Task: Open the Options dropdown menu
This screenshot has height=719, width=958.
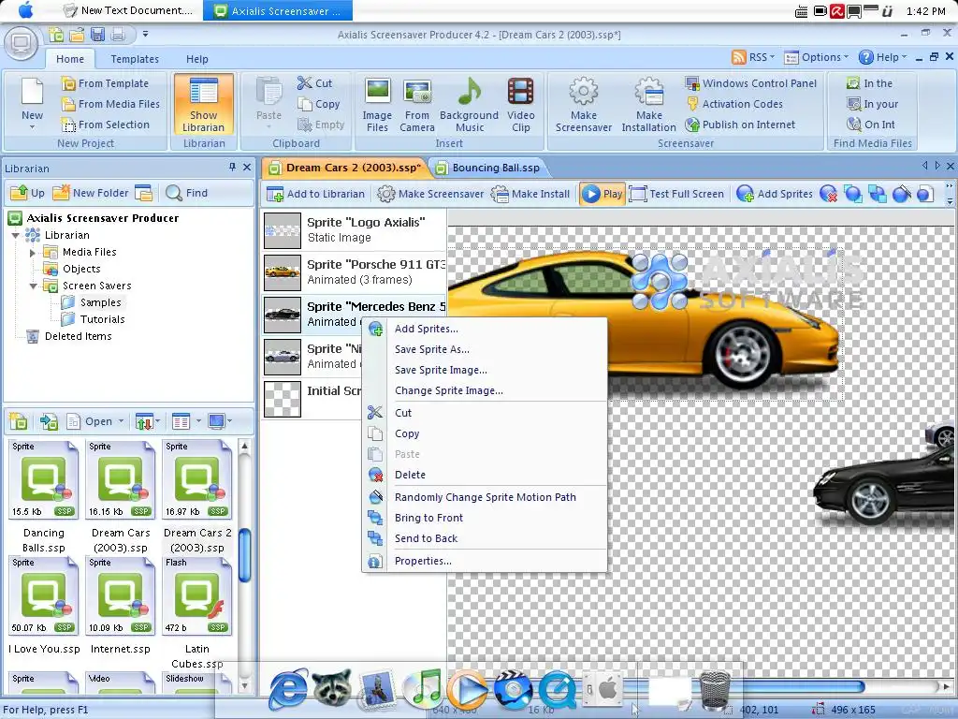Action: (x=816, y=57)
